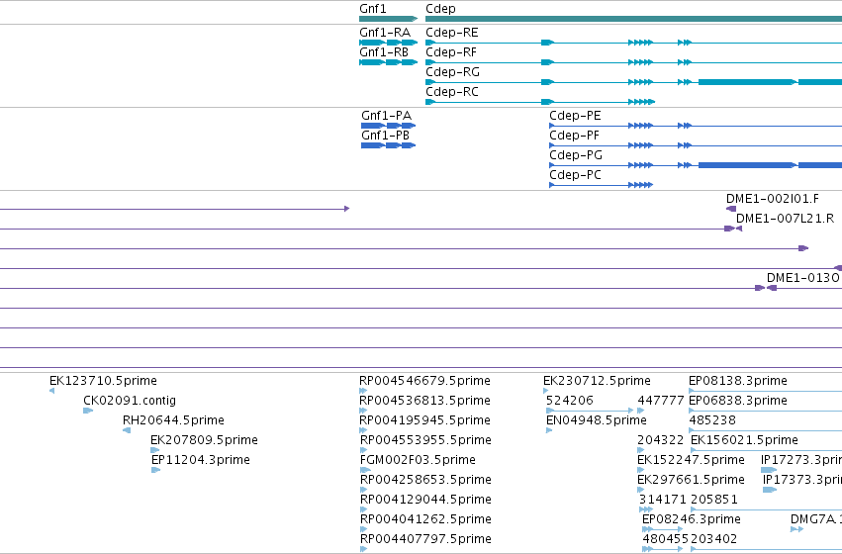
Task: Click the EK152247.5prime label
Action: click(x=691, y=460)
